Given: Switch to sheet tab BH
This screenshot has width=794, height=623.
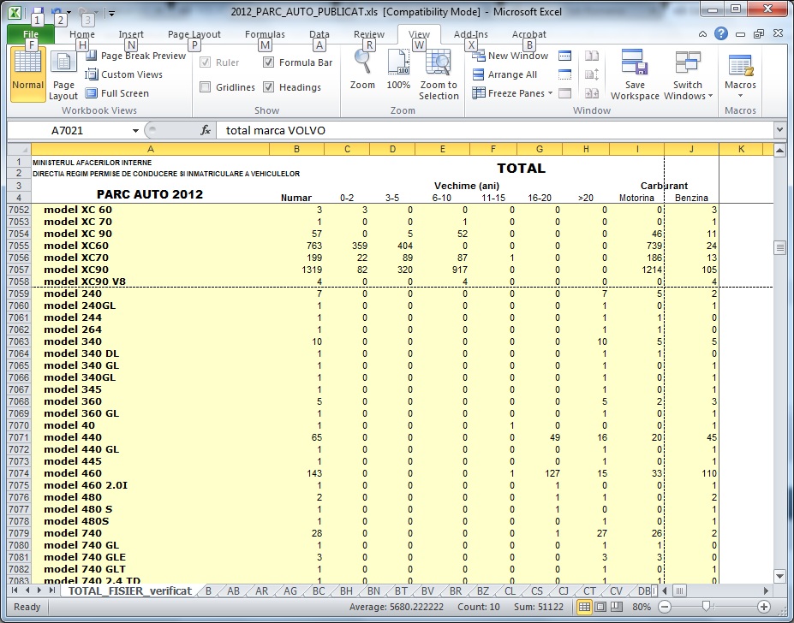Looking at the screenshot, I should (346, 590).
